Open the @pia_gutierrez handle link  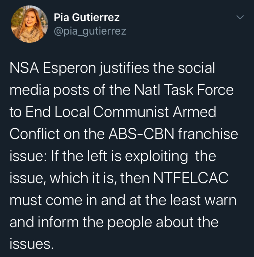[x=90, y=31]
